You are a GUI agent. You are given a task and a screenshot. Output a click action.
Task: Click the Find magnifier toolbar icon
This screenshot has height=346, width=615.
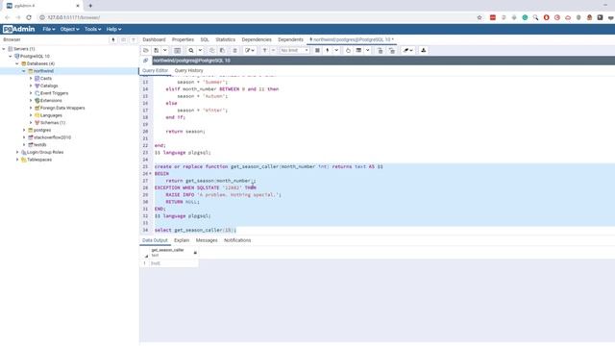point(191,51)
